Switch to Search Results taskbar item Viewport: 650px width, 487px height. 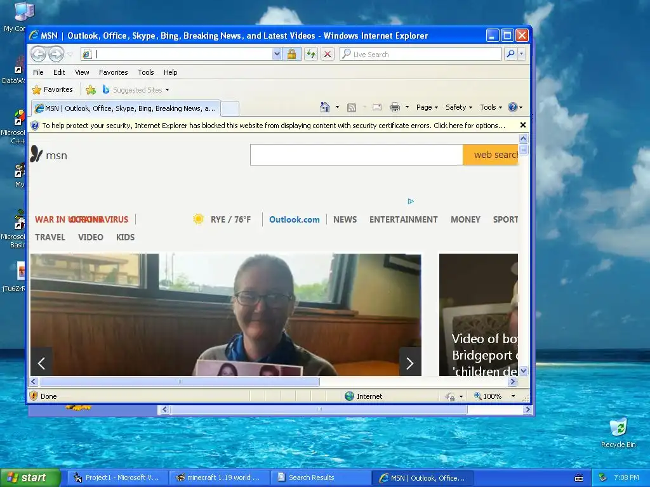[x=321, y=477]
